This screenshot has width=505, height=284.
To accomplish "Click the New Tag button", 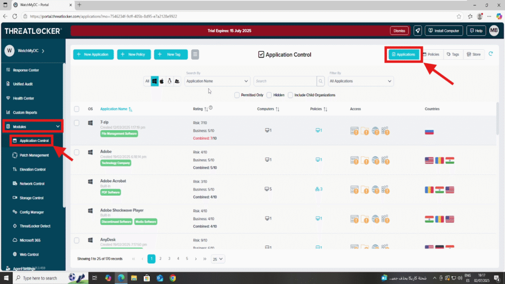I will click(x=171, y=54).
